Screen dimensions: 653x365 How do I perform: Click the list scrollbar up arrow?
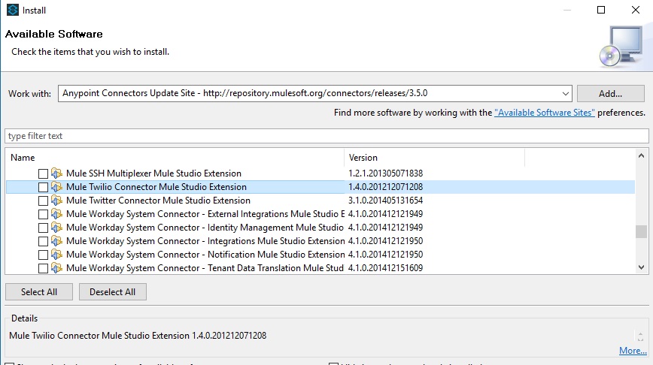click(x=641, y=156)
